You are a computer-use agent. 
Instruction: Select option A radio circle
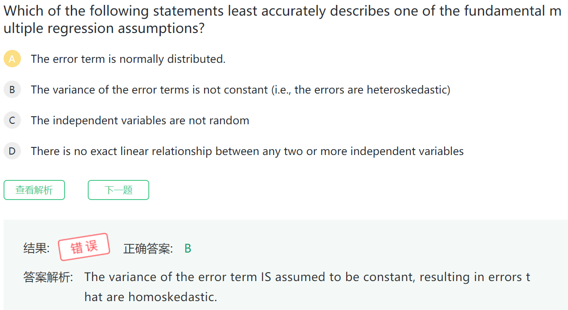coord(12,59)
